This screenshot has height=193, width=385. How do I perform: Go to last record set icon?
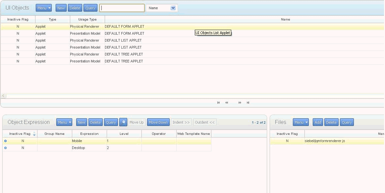click(x=248, y=103)
